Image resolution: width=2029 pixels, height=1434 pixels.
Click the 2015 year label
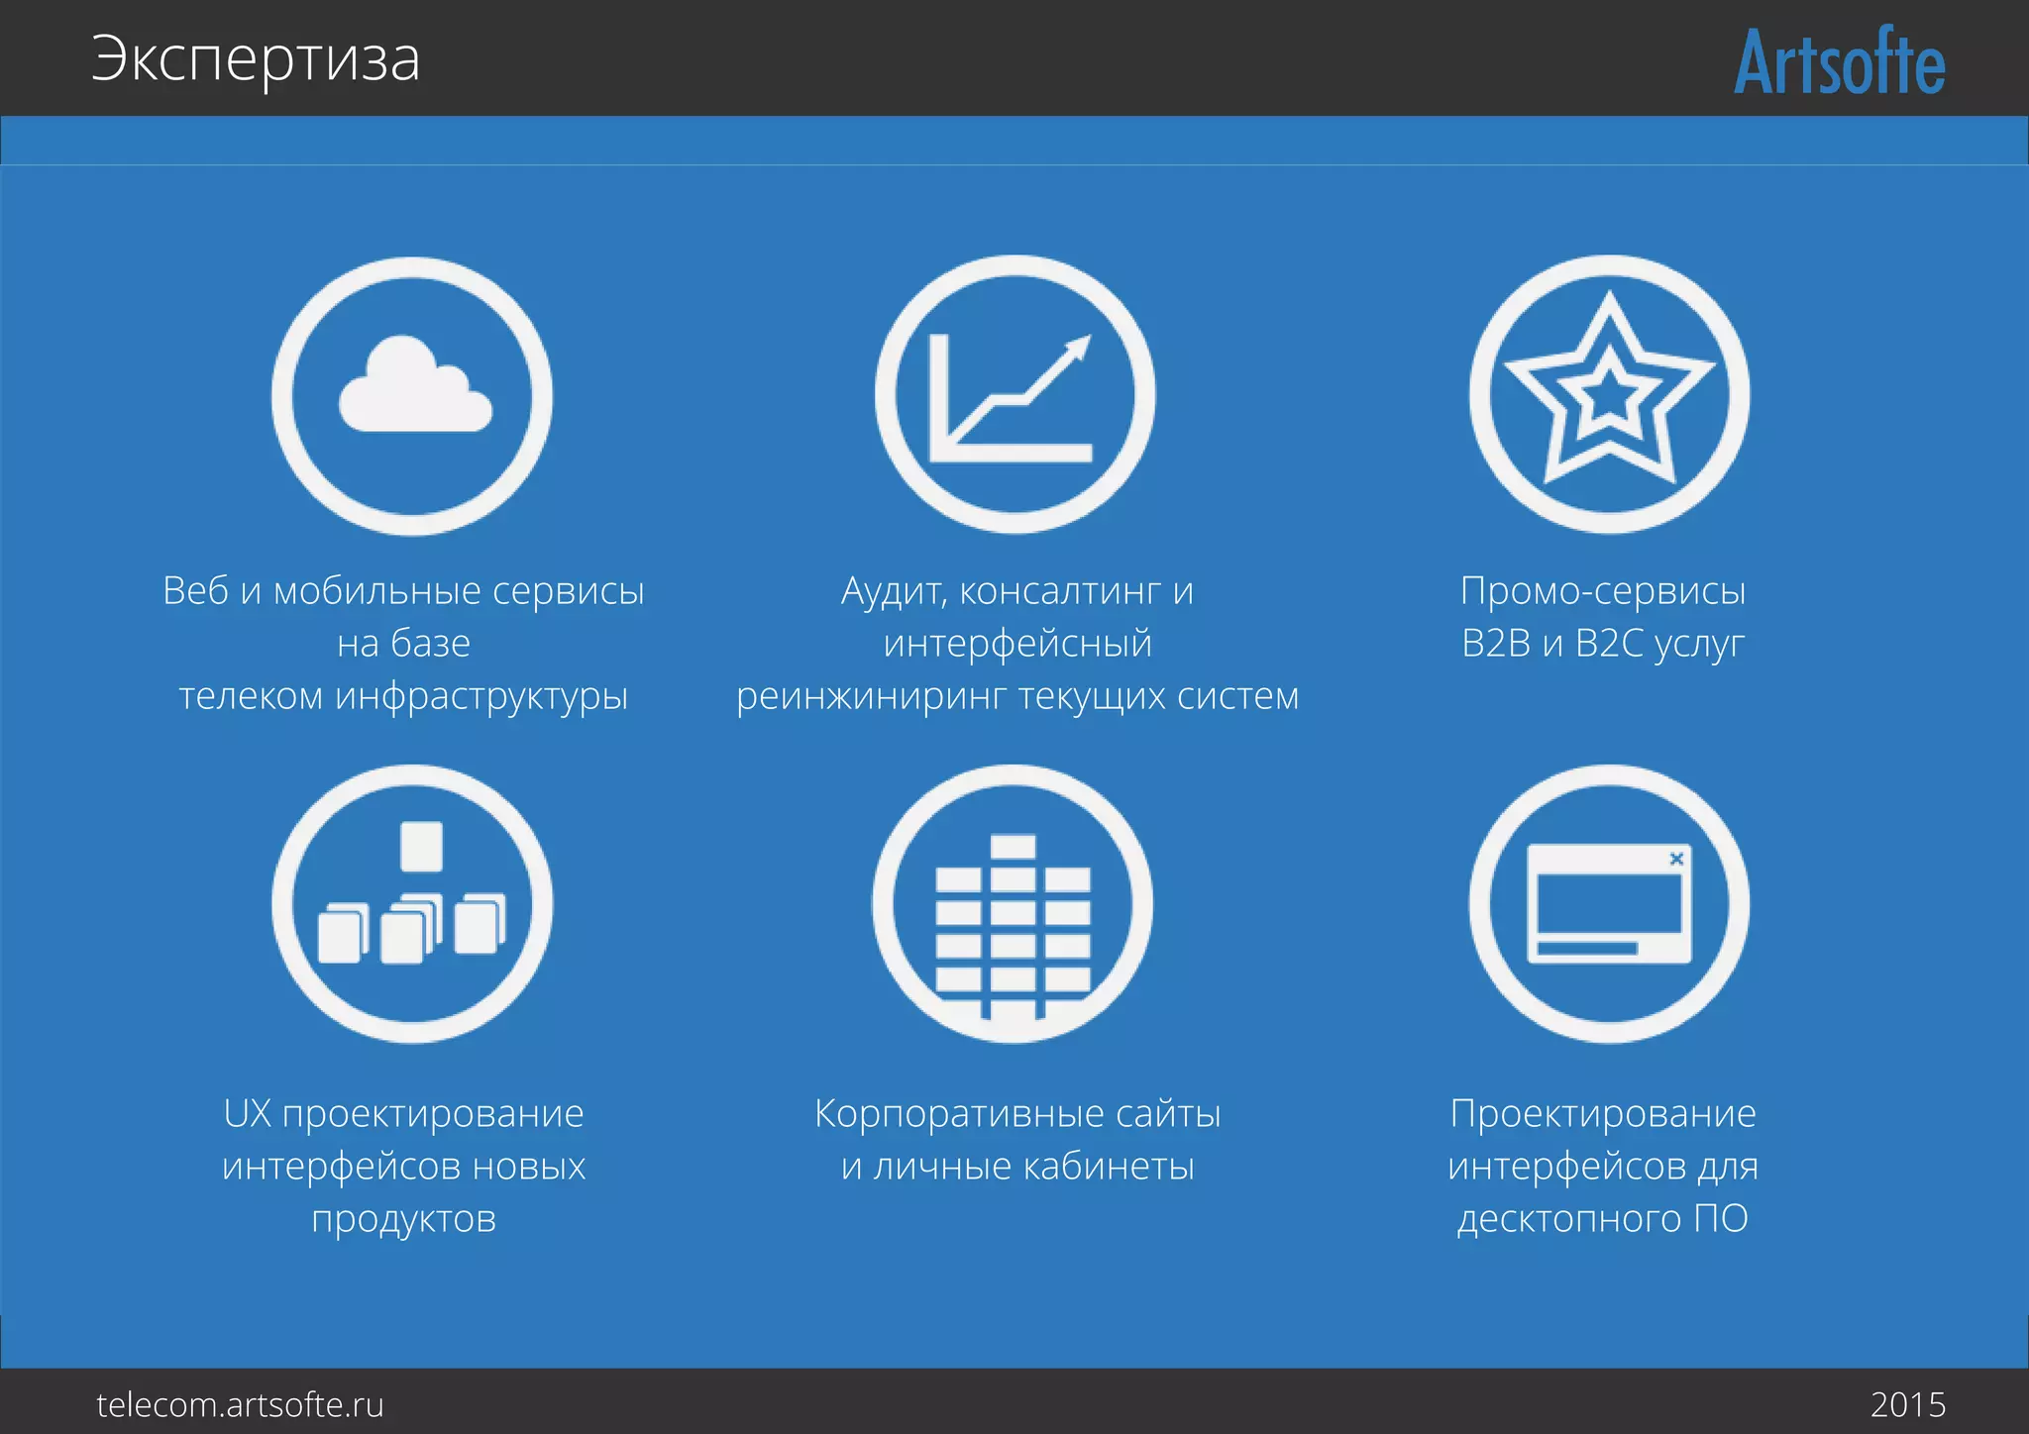point(1907,1404)
